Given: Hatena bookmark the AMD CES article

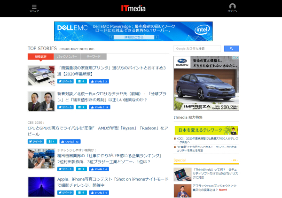Looking at the screenshot, I should click(52, 141).
